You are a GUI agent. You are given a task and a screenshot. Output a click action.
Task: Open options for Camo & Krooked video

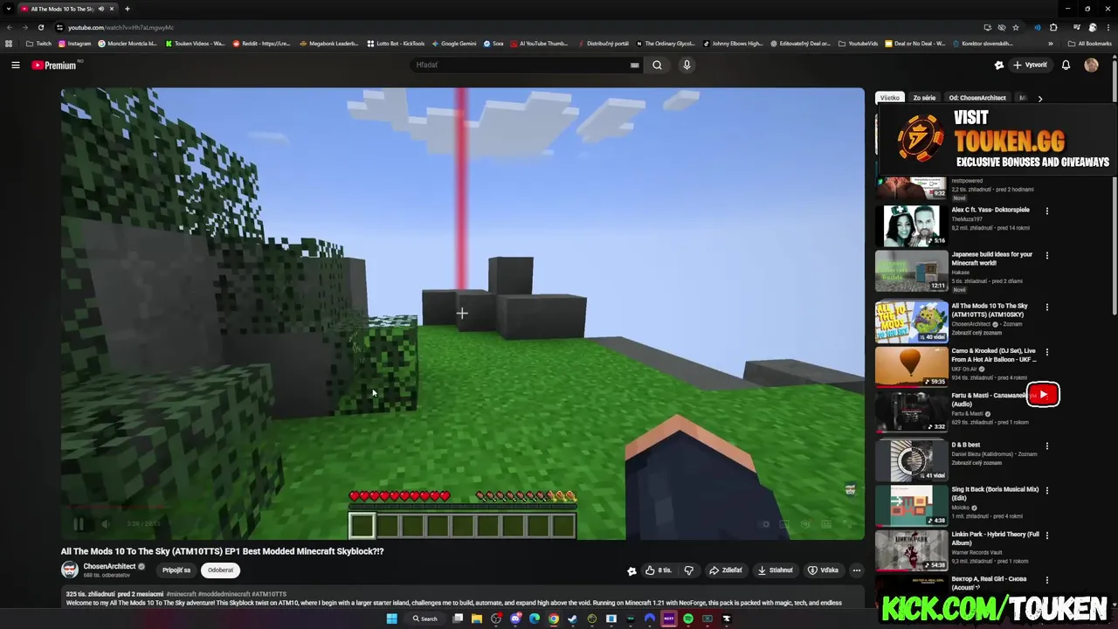pos(1046,352)
